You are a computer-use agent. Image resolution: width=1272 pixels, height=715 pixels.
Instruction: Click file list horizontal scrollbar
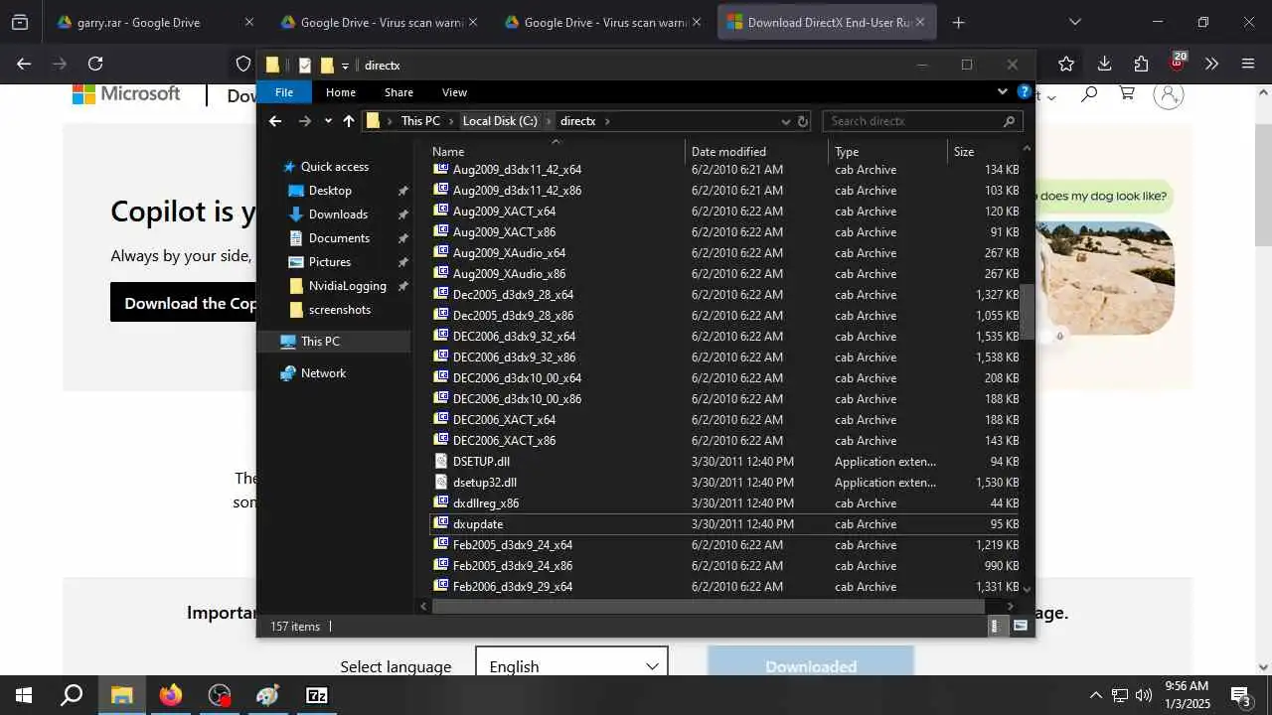click(x=709, y=606)
